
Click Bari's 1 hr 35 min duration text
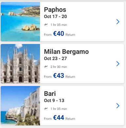click(59, 109)
